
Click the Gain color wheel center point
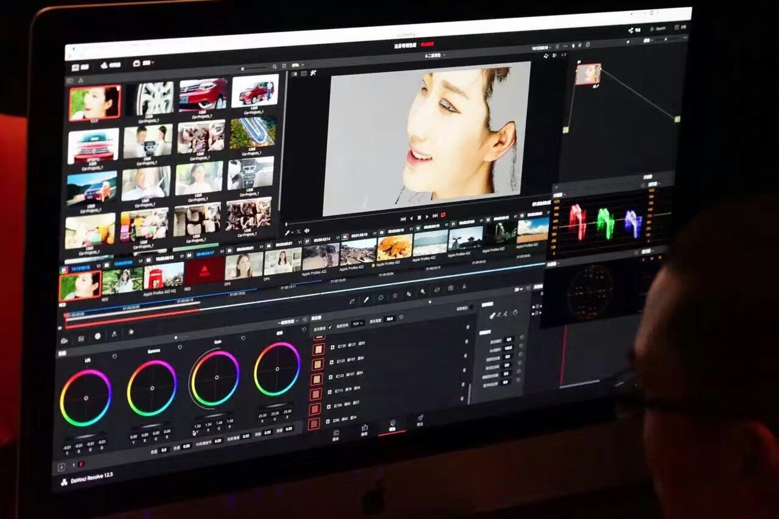pos(215,377)
